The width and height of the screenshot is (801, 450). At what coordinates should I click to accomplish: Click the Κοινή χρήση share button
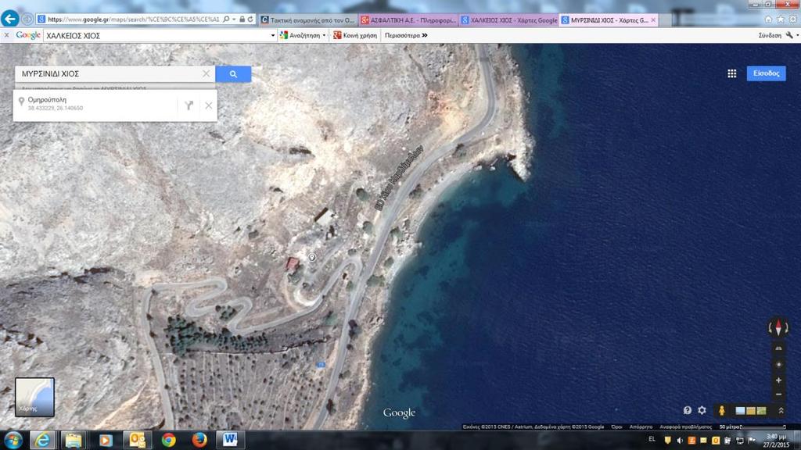355,35
